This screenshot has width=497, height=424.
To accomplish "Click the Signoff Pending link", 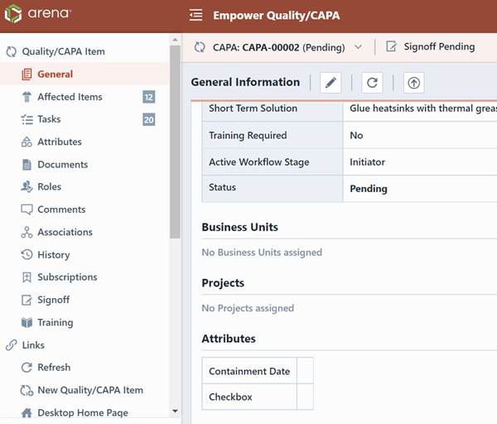I will click(x=439, y=46).
